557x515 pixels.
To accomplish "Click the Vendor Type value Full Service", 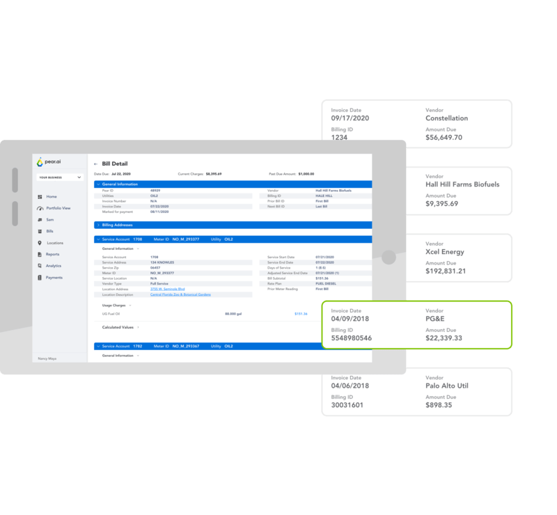I will pyautogui.click(x=159, y=284).
